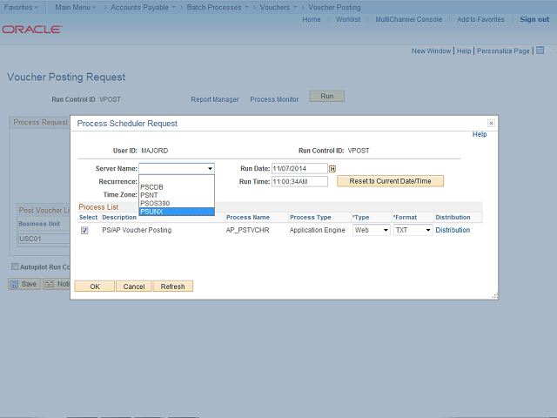The width and height of the screenshot is (557, 418).
Task: Expand the Favorites menu
Action: (x=21, y=7)
